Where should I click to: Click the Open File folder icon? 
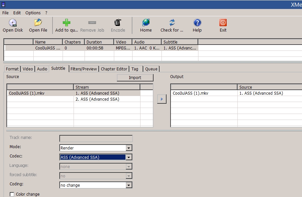(38, 23)
